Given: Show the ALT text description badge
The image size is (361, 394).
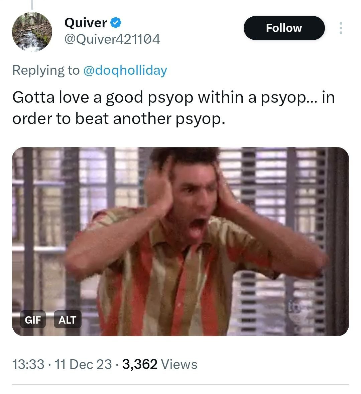Looking at the screenshot, I should click(68, 319).
